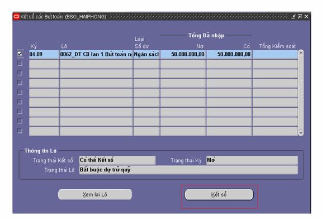
Task: Click the Oracle logo icon in title bar
Action: pyautogui.click(x=16, y=16)
